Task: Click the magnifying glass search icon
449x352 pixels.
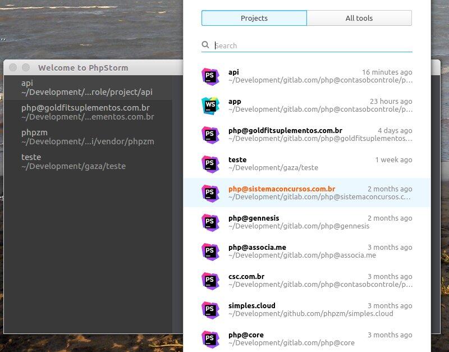Action: click(206, 45)
